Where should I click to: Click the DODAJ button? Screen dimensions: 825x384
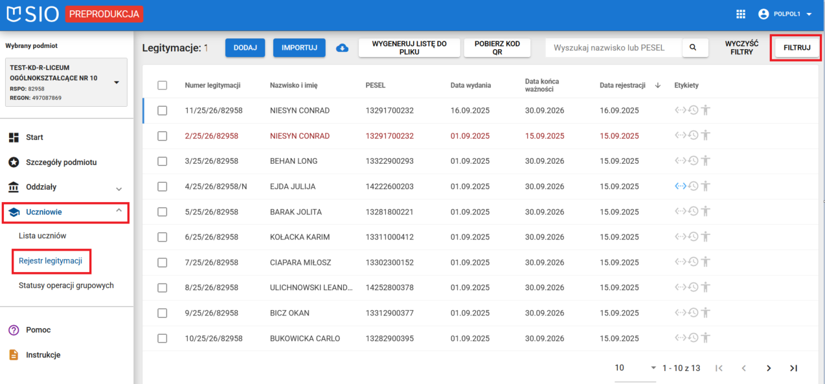click(245, 48)
